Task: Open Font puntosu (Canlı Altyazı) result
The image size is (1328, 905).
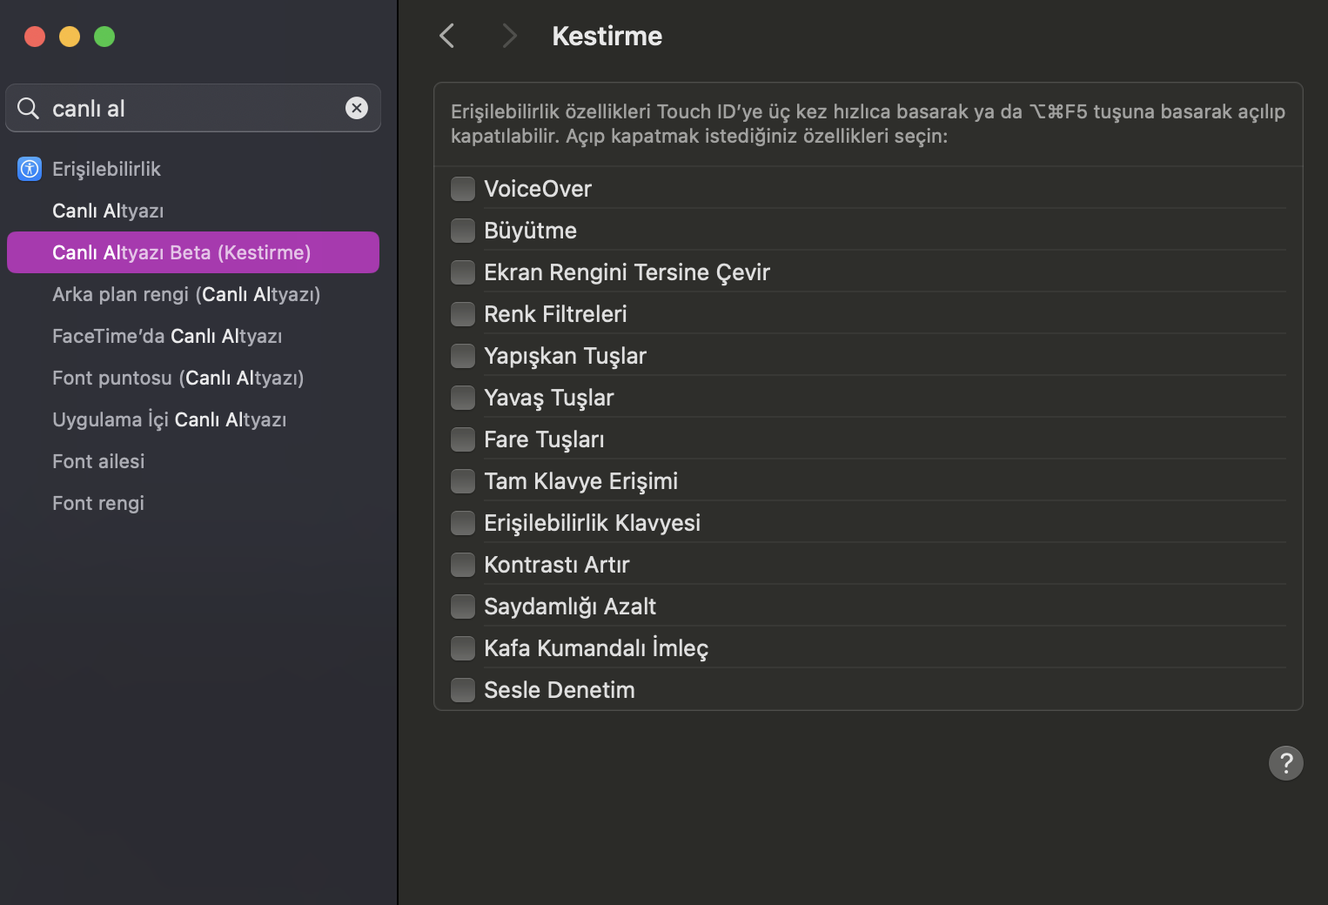Action: (193, 378)
